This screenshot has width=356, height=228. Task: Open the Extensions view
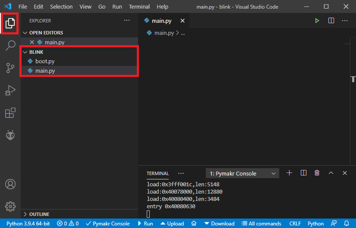click(x=10, y=113)
